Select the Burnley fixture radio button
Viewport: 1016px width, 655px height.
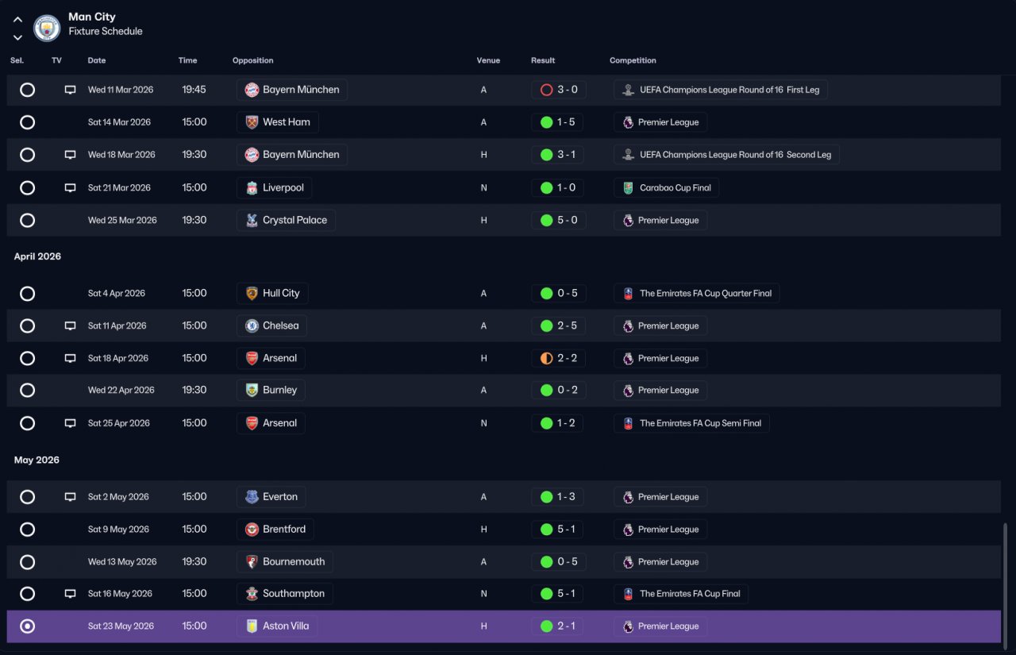(x=27, y=390)
